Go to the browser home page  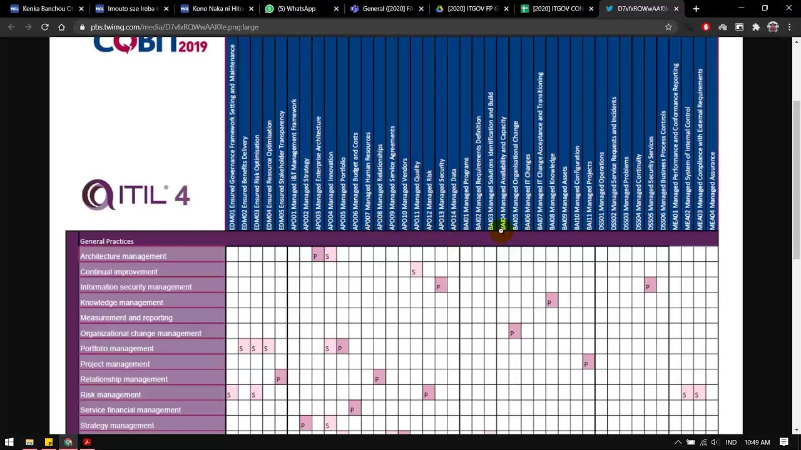61,27
